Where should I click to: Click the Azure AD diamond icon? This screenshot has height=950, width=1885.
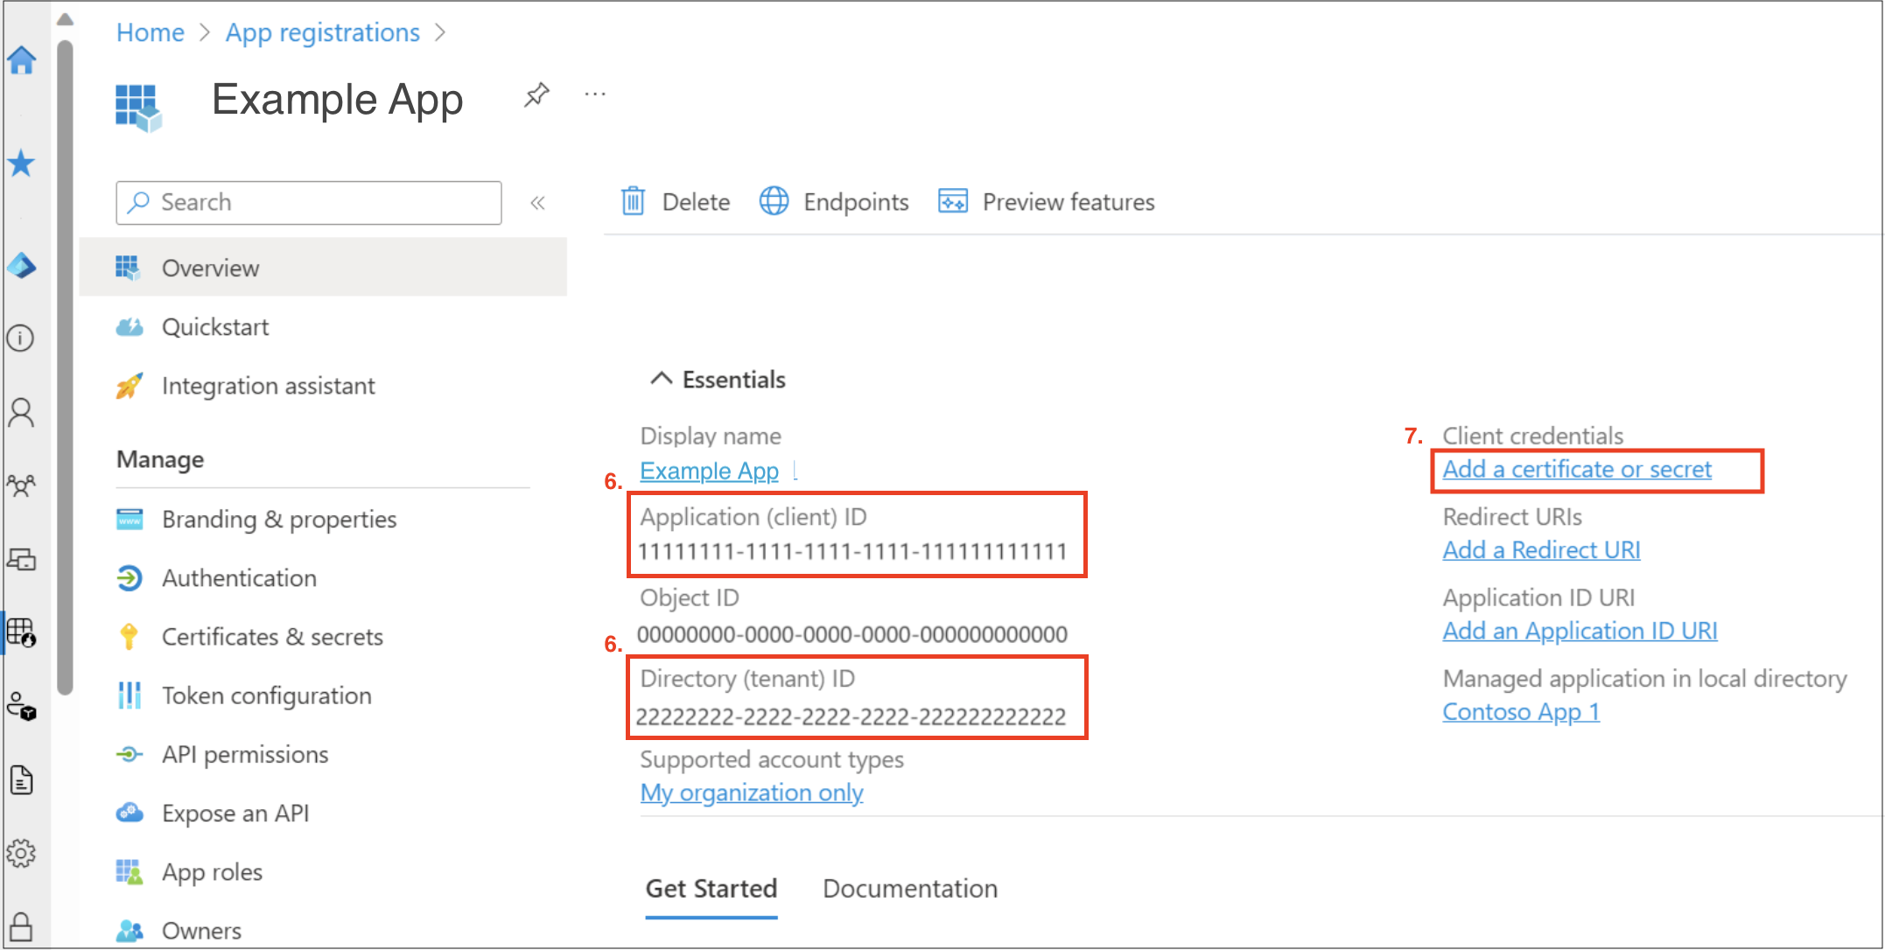(21, 267)
